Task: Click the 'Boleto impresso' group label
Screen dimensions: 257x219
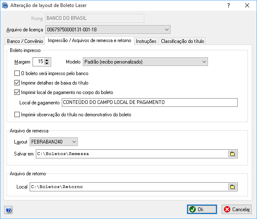Action: 25,50
